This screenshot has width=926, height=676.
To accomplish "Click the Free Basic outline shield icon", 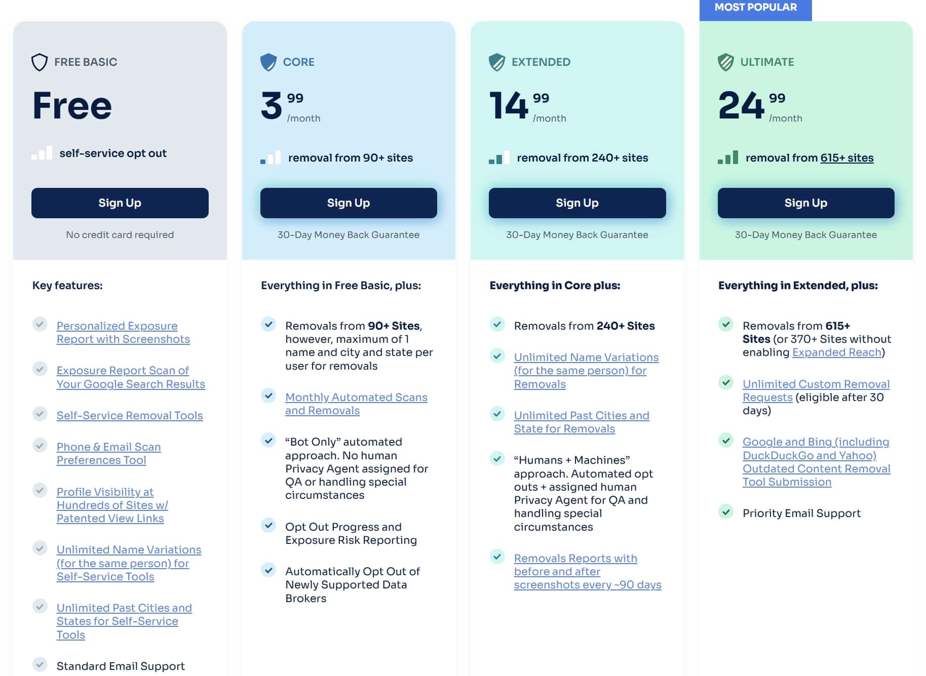I will [40, 62].
